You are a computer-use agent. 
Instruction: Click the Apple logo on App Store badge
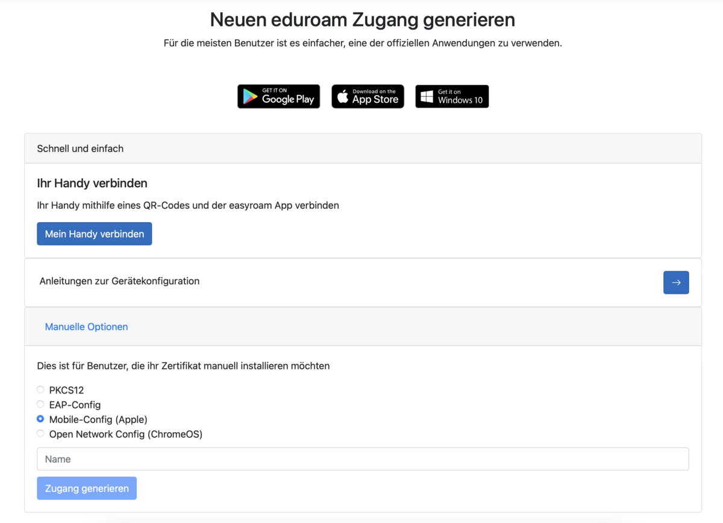[343, 97]
